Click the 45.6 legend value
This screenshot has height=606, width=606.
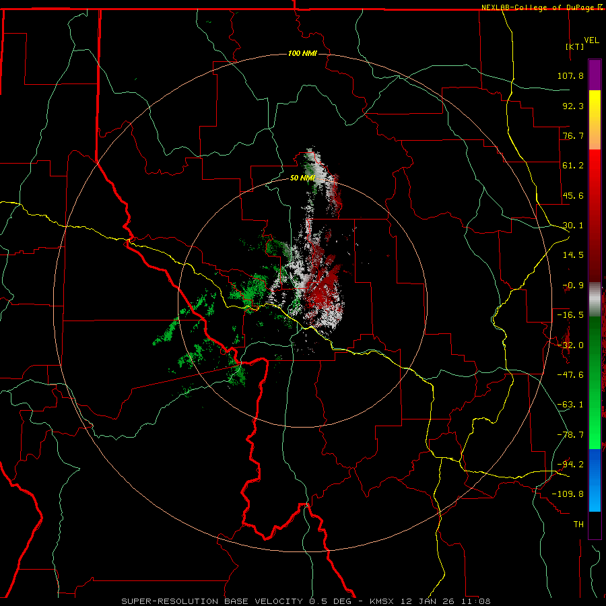tap(573, 195)
